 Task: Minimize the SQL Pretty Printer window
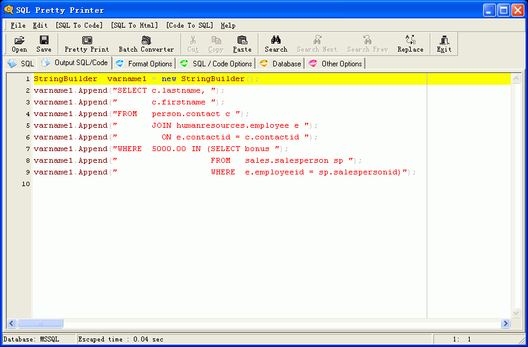point(489,10)
